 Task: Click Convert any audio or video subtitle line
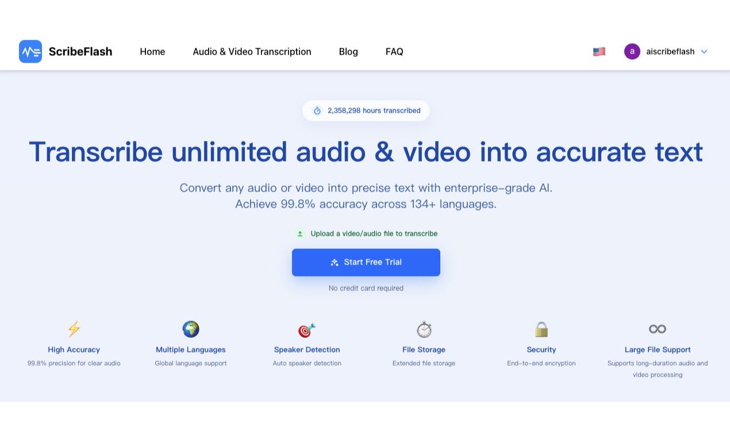(x=366, y=188)
